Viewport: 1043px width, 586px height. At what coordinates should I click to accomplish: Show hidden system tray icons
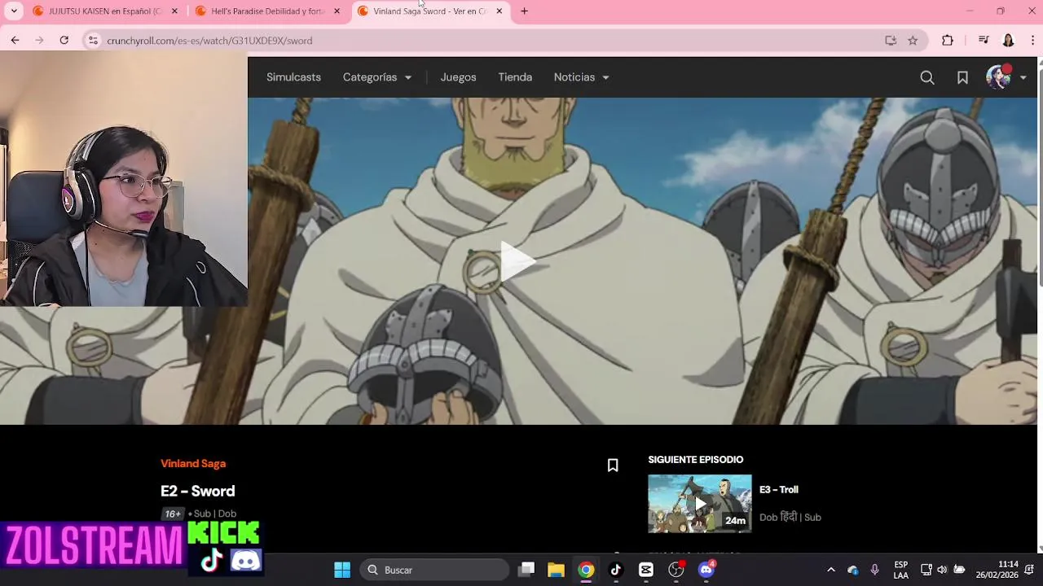click(x=830, y=570)
